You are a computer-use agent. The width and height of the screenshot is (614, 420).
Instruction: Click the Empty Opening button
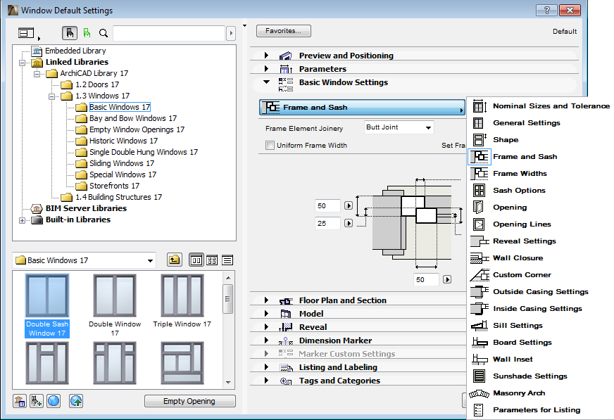189,400
